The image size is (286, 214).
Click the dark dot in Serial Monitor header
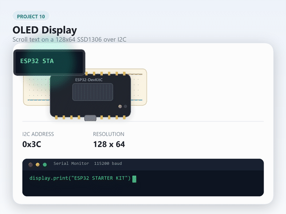coord(31,165)
